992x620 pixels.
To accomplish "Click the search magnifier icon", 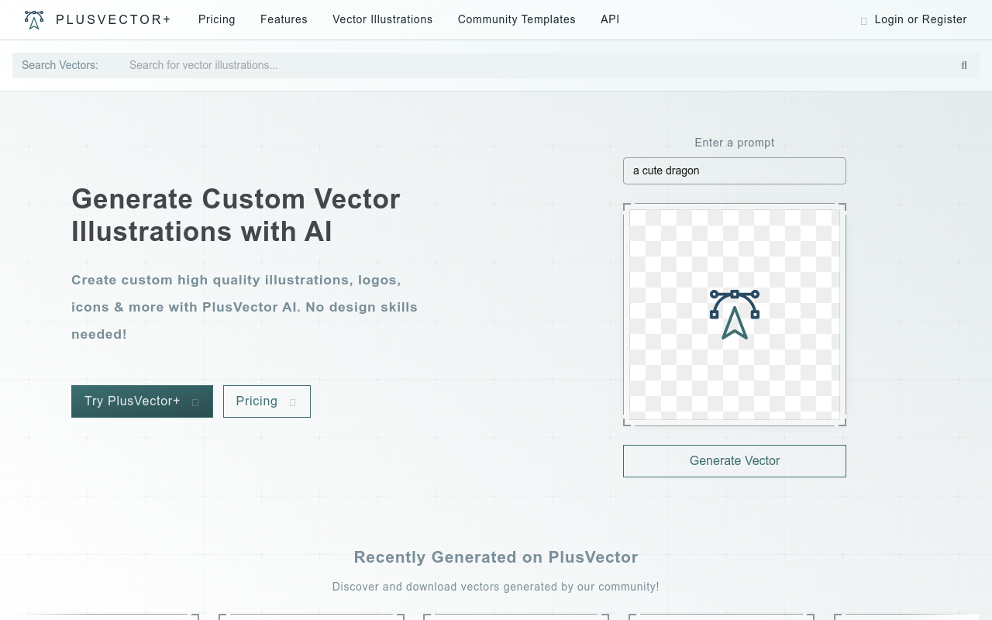I will pos(964,65).
